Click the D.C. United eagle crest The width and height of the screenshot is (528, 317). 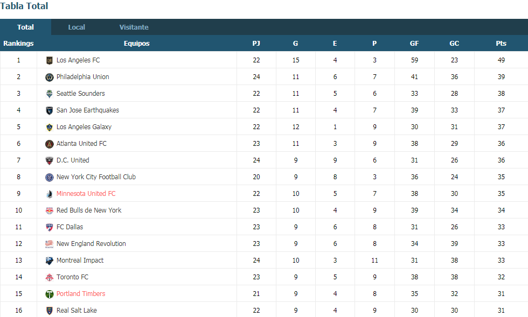(x=49, y=160)
